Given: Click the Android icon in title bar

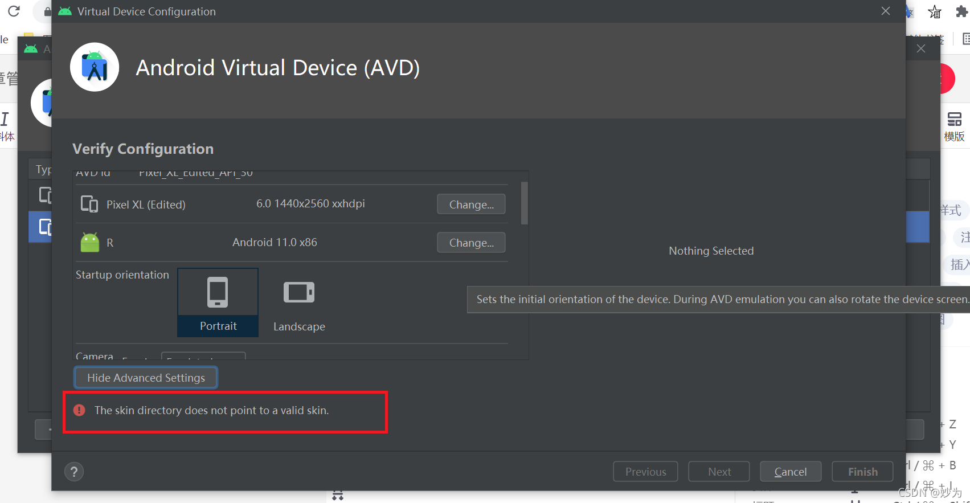Looking at the screenshot, I should 65,11.
